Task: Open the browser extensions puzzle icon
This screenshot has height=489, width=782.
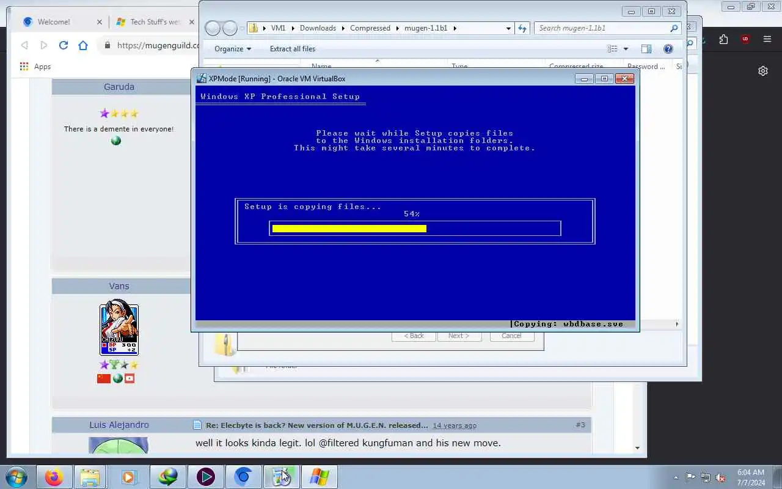Action: pyautogui.click(x=724, y=39)
